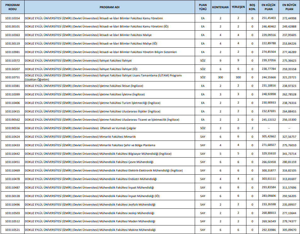Select program code 103110354
Screen dimensions: 300x234
coord(13,18)
